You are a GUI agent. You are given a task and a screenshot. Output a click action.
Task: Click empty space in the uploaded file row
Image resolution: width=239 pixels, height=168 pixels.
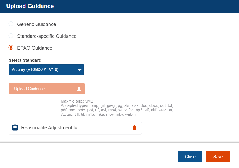coord(105,128)
